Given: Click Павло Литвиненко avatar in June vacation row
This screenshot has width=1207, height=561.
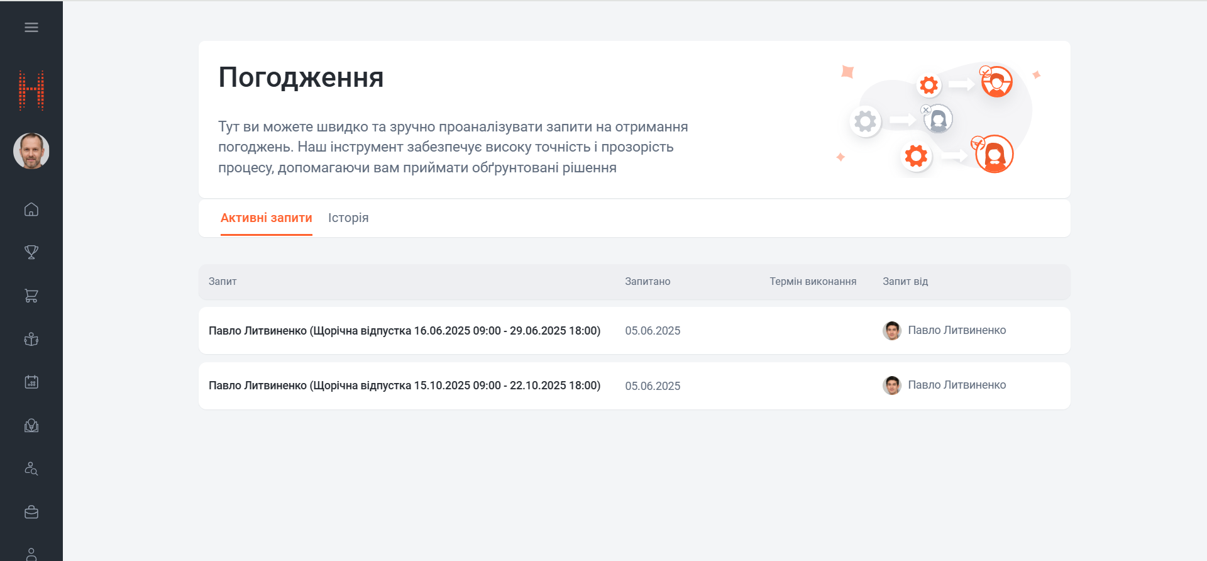Looking at the screenshot, I should (x=891, y=330).
